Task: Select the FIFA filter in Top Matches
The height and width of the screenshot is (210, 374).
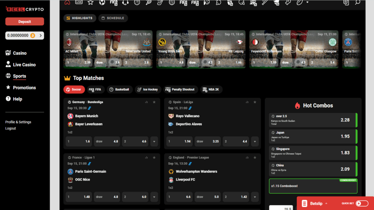Action: pos(95,89)
